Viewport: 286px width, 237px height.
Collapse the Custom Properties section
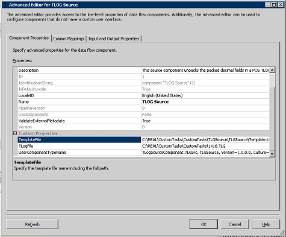[x=15, y=133]
